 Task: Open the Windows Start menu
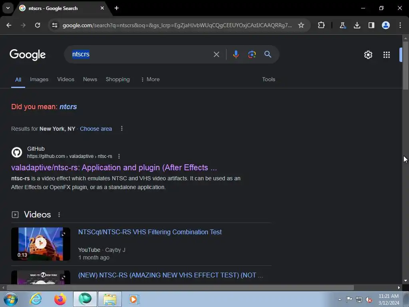(11, 299)
